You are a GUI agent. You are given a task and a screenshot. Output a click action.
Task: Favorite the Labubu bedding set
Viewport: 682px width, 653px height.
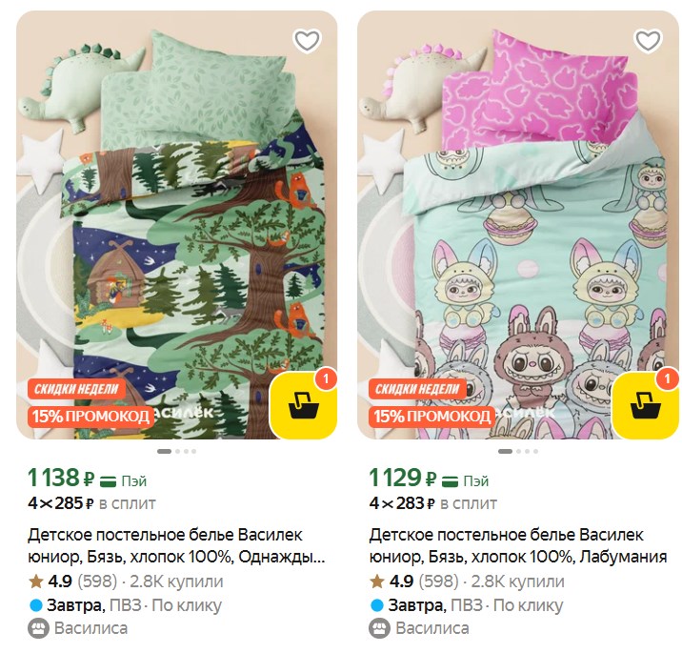tap(648, 41)
